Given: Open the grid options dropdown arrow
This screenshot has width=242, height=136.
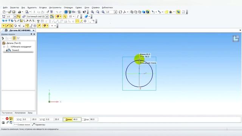Looking at the screenshot, I should point(73,16).
